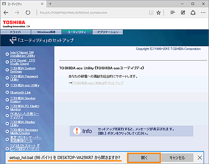Open the Hub lines icon

coord(173,13)
